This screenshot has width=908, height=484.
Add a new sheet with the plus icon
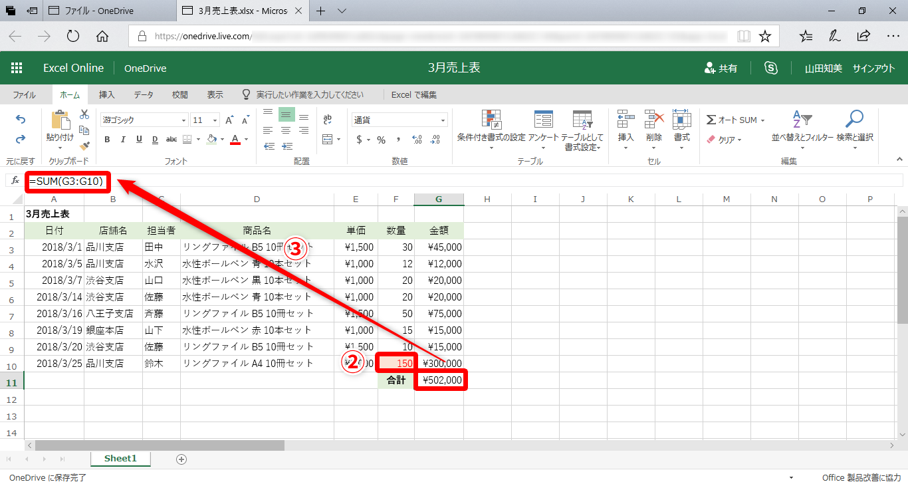coord(181,459)
